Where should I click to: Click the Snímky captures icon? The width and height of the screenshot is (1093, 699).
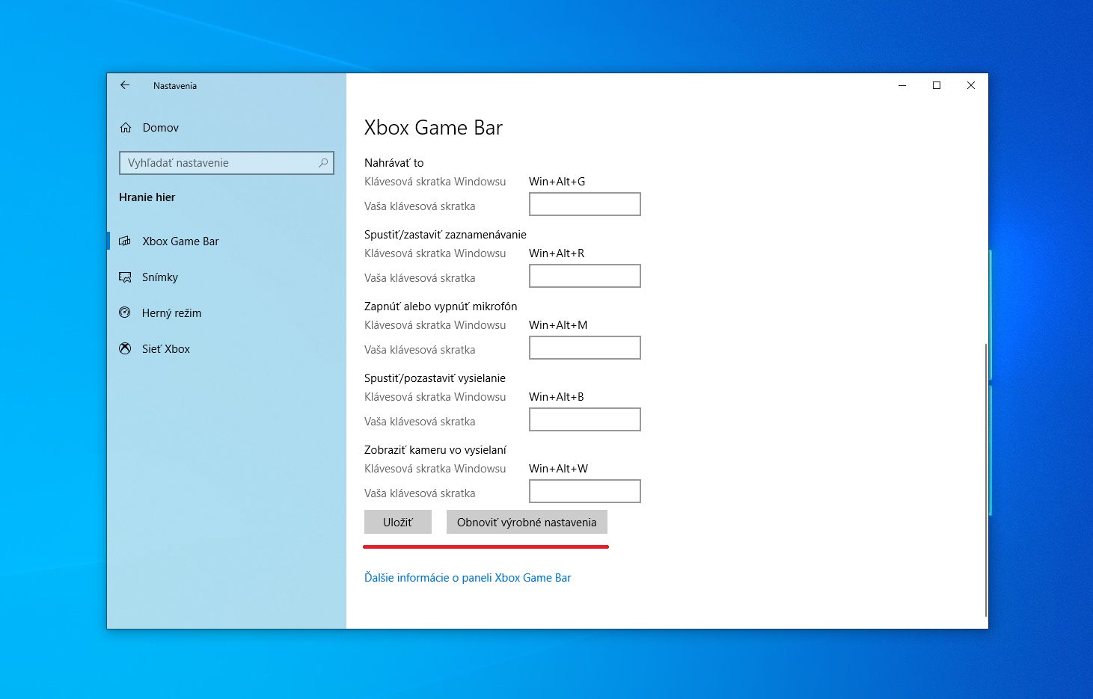pyautogui.click(x=125, y=277)
